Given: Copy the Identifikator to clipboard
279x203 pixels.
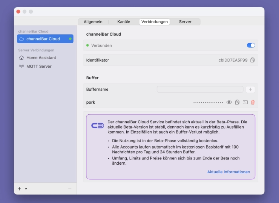Looking at the screenshot, I should pyautogui.click(x=252, y=60).
